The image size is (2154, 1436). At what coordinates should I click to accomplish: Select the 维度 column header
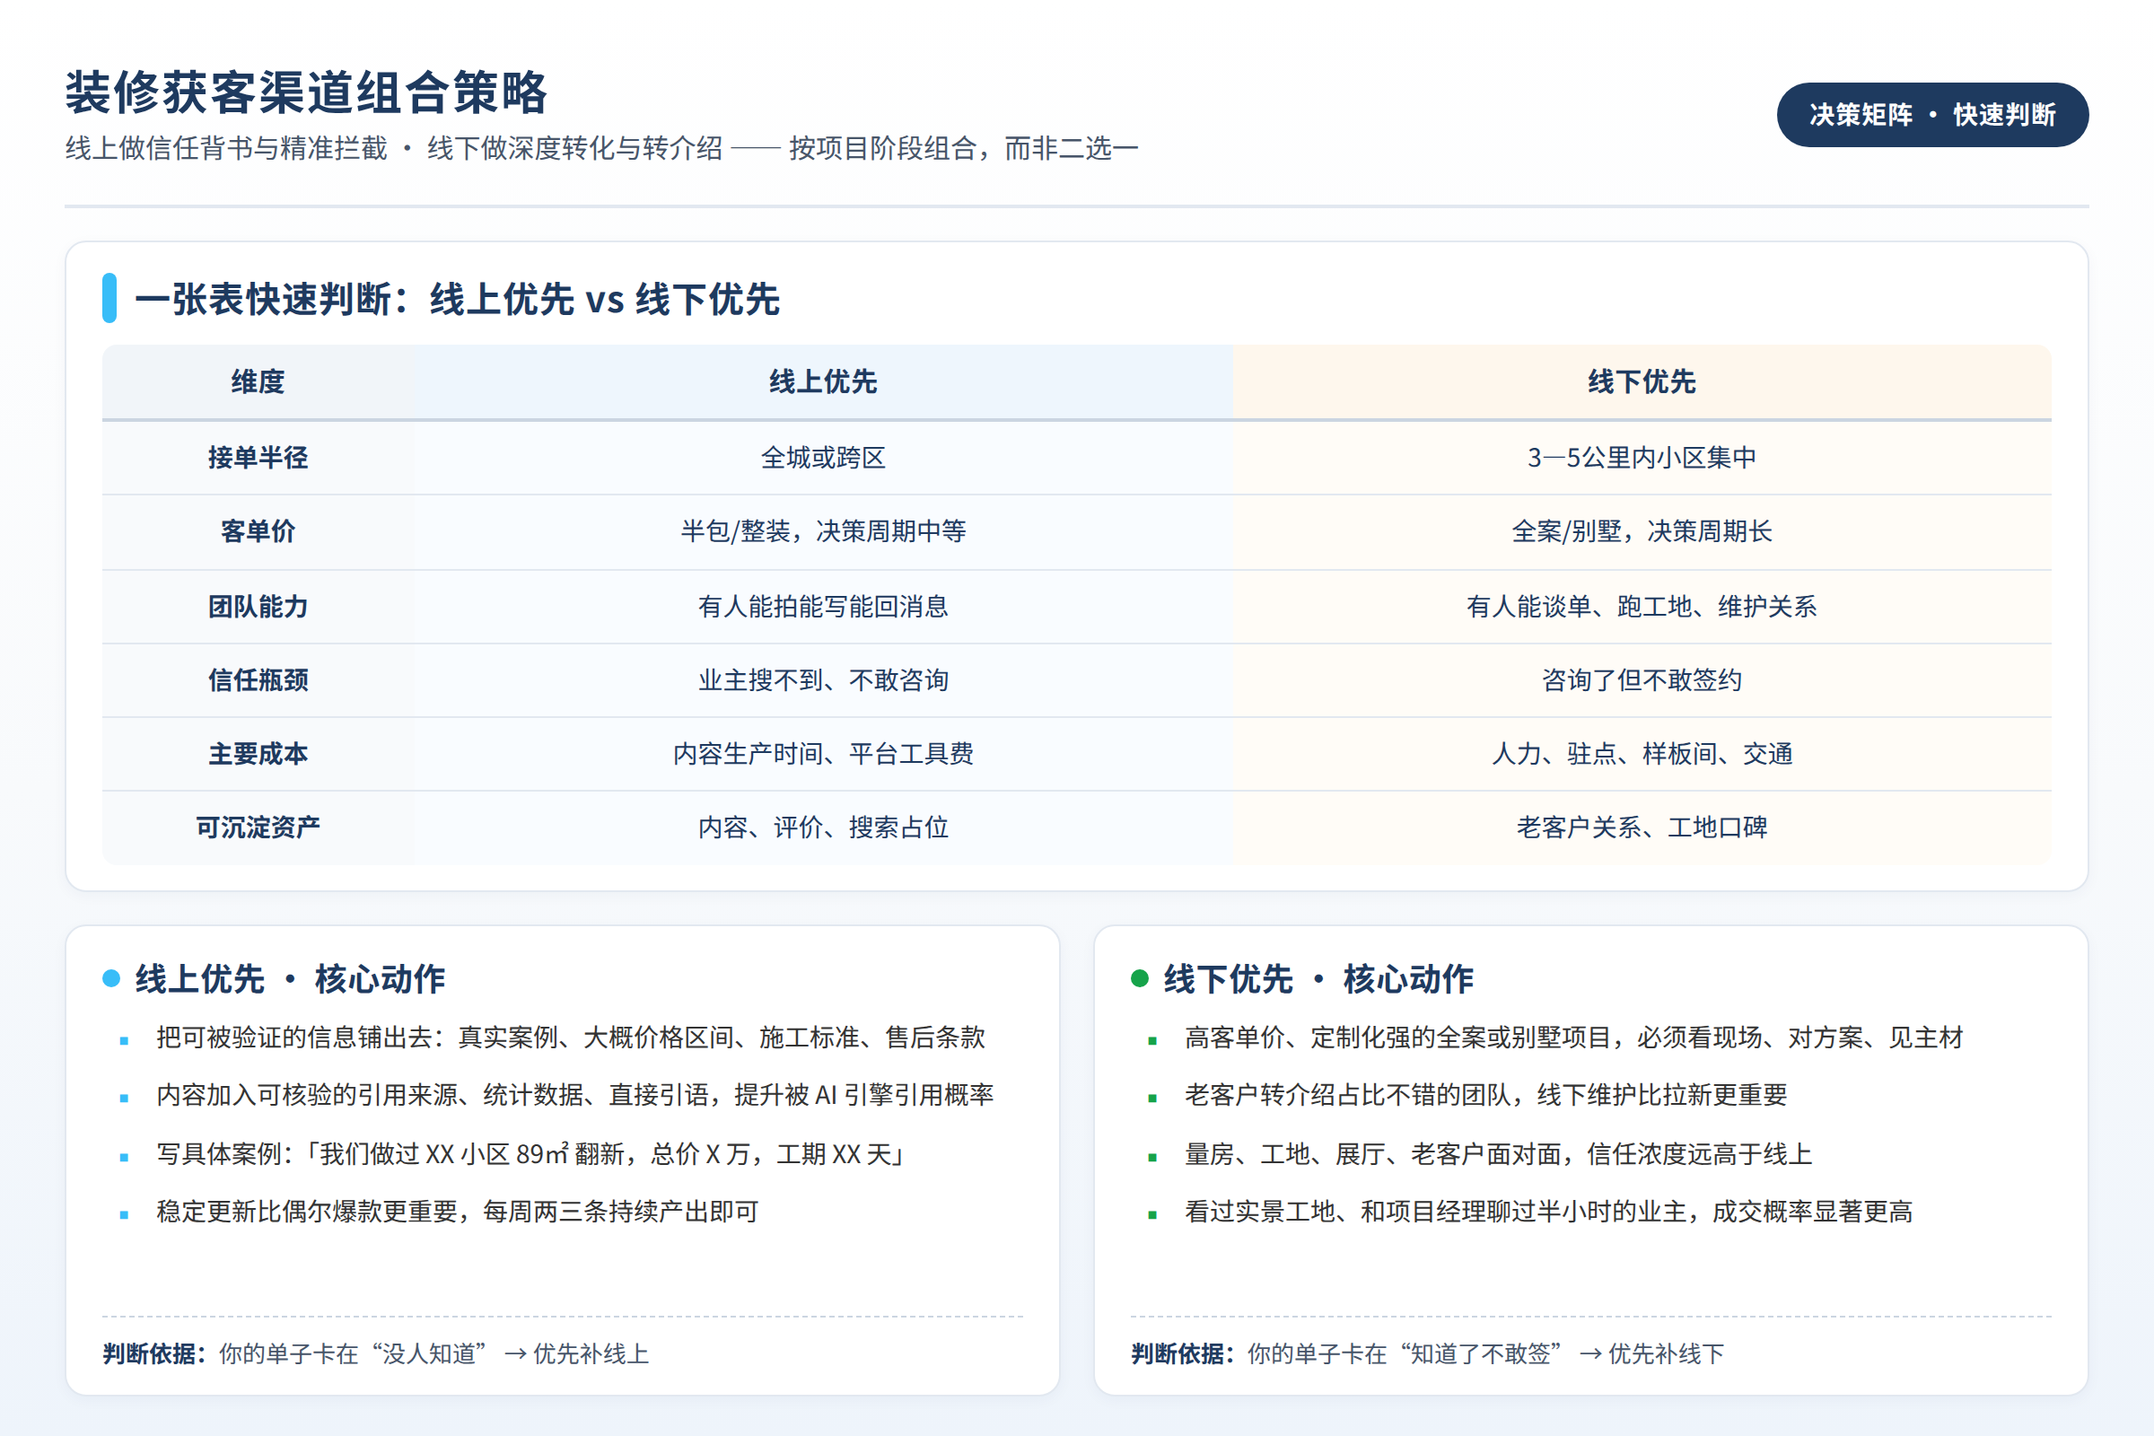(x=258, y=382)
